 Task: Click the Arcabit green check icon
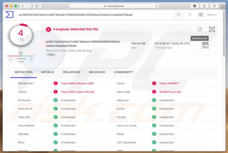pos(154,117)
